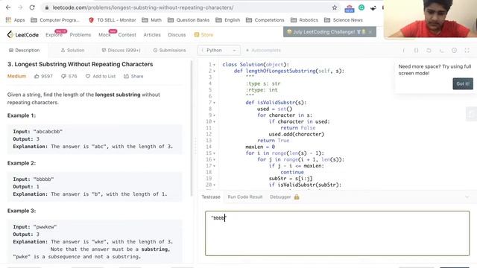Image resolution: width=477 pixels, height=268 pixels.
Task: Click the webcam video thumbnail
Action: [430, 19]
